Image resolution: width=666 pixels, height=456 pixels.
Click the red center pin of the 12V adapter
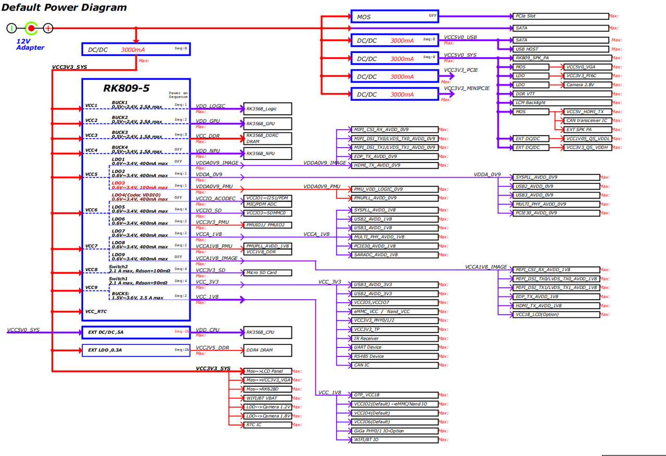point(31,29)
